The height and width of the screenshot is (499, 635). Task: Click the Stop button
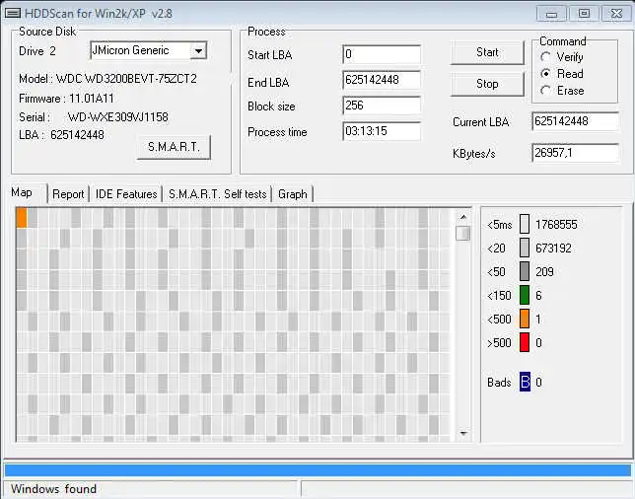pos(487,84)
